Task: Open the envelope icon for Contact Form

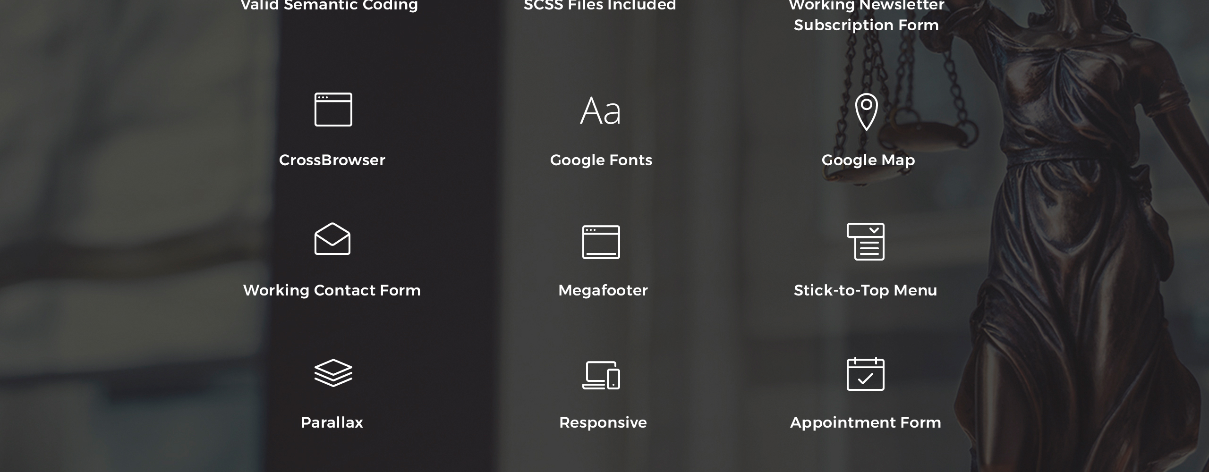Action: (332, 239)
